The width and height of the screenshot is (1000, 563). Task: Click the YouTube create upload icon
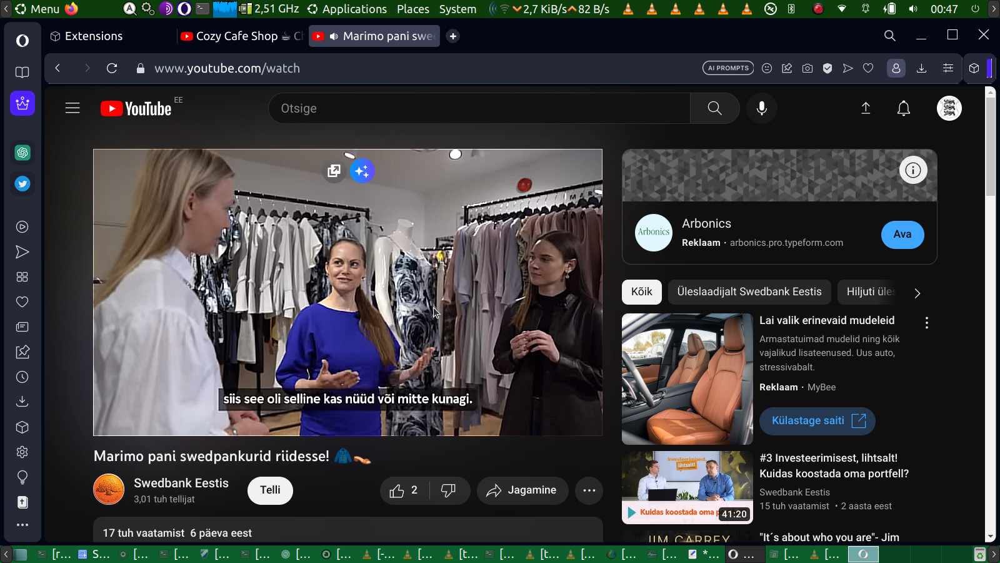[x=866, y=108]
